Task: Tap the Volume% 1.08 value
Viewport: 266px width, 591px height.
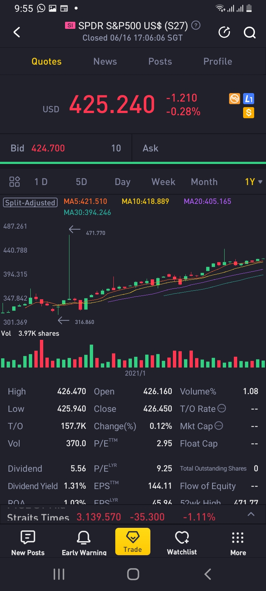Action: [x=250, y=391]
